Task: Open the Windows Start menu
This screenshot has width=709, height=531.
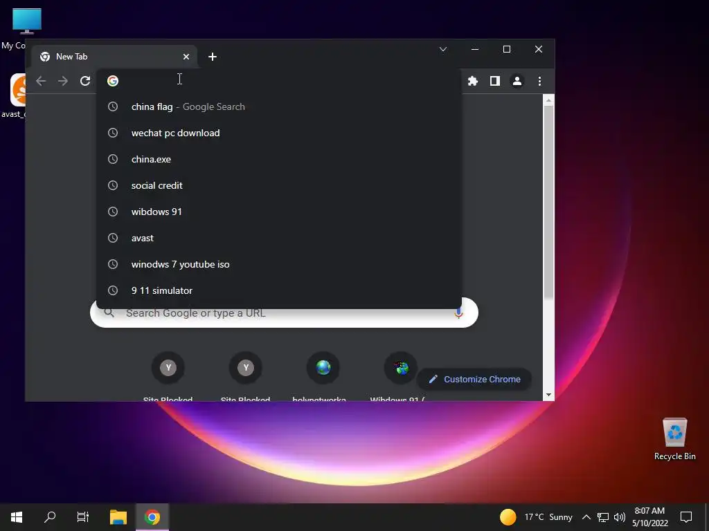Action: [17, 517]
